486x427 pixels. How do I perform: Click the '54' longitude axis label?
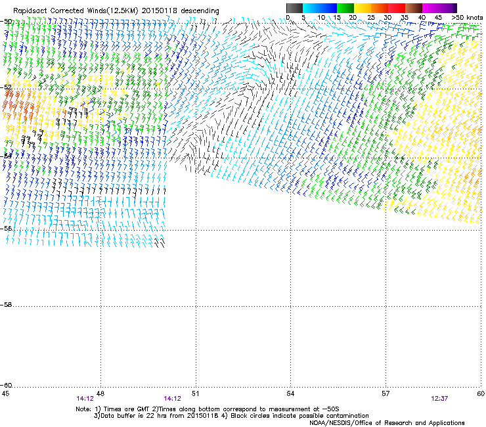click(290, 393)
